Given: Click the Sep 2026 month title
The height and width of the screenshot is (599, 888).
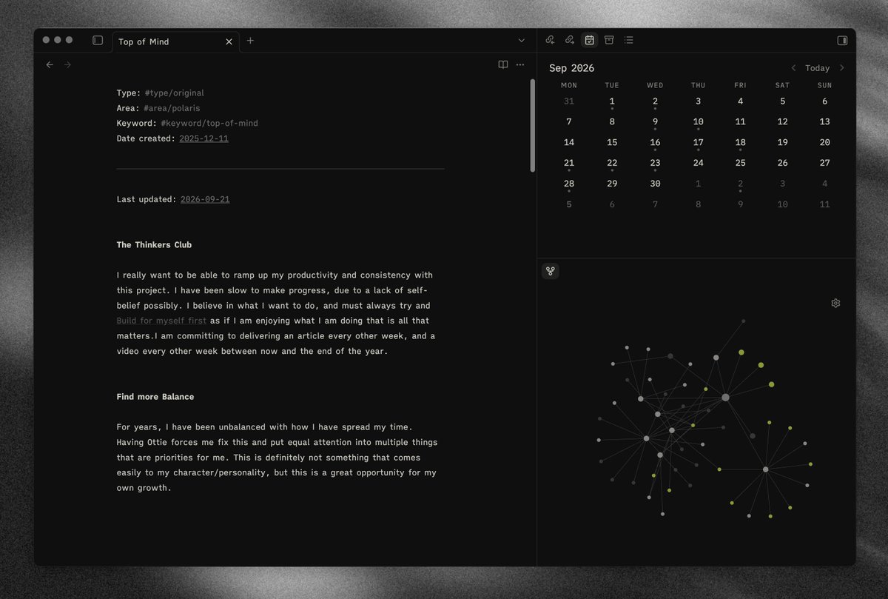Looking at the screenshot, I should pyautogui.click(x=571, y=68).
